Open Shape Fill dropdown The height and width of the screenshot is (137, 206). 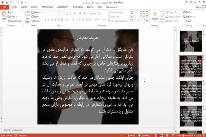pos(172,12)
